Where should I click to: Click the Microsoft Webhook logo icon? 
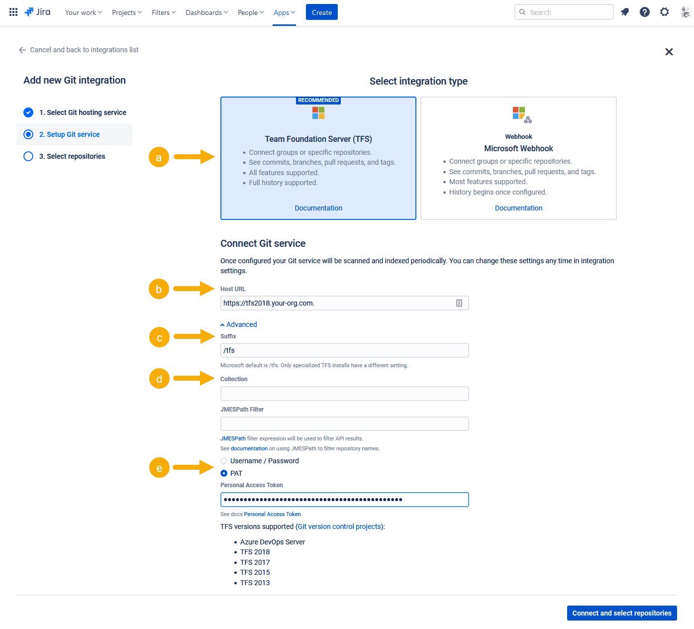pos(522,115)
